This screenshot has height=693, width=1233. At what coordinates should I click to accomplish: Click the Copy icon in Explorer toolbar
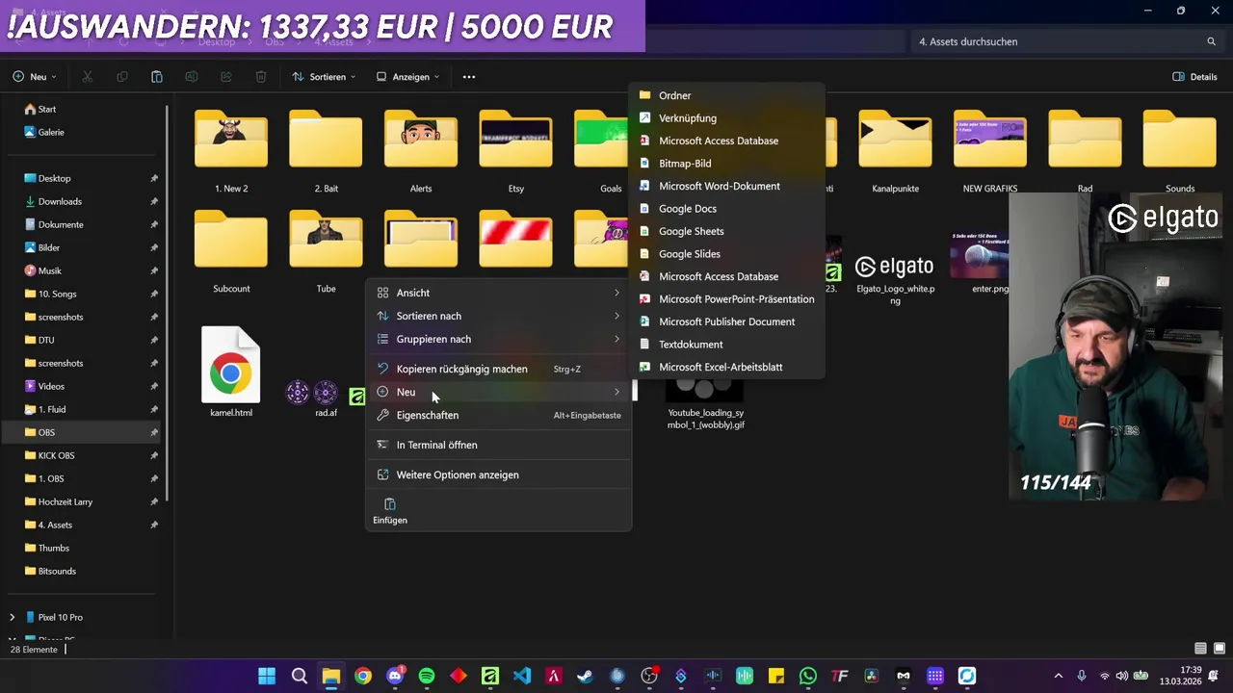tap(121, 77)
